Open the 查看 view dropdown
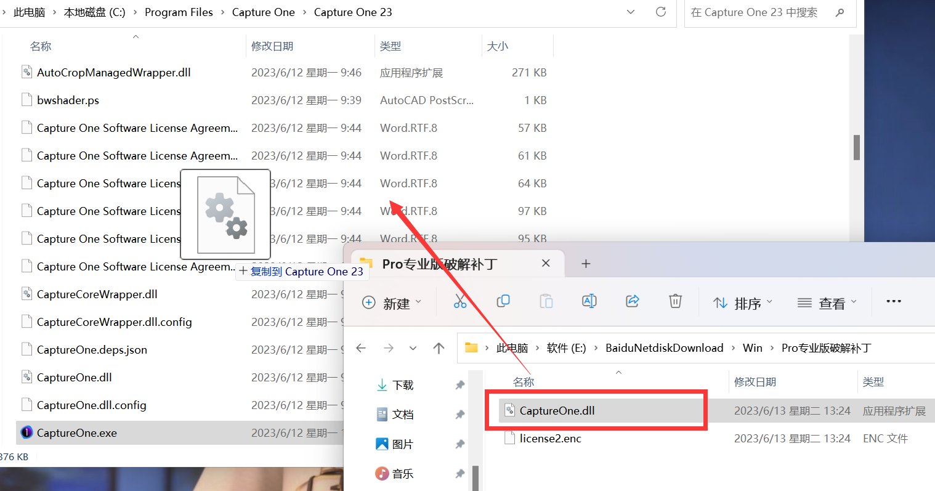The image size is (935, 491). click(x=827, y=302)
